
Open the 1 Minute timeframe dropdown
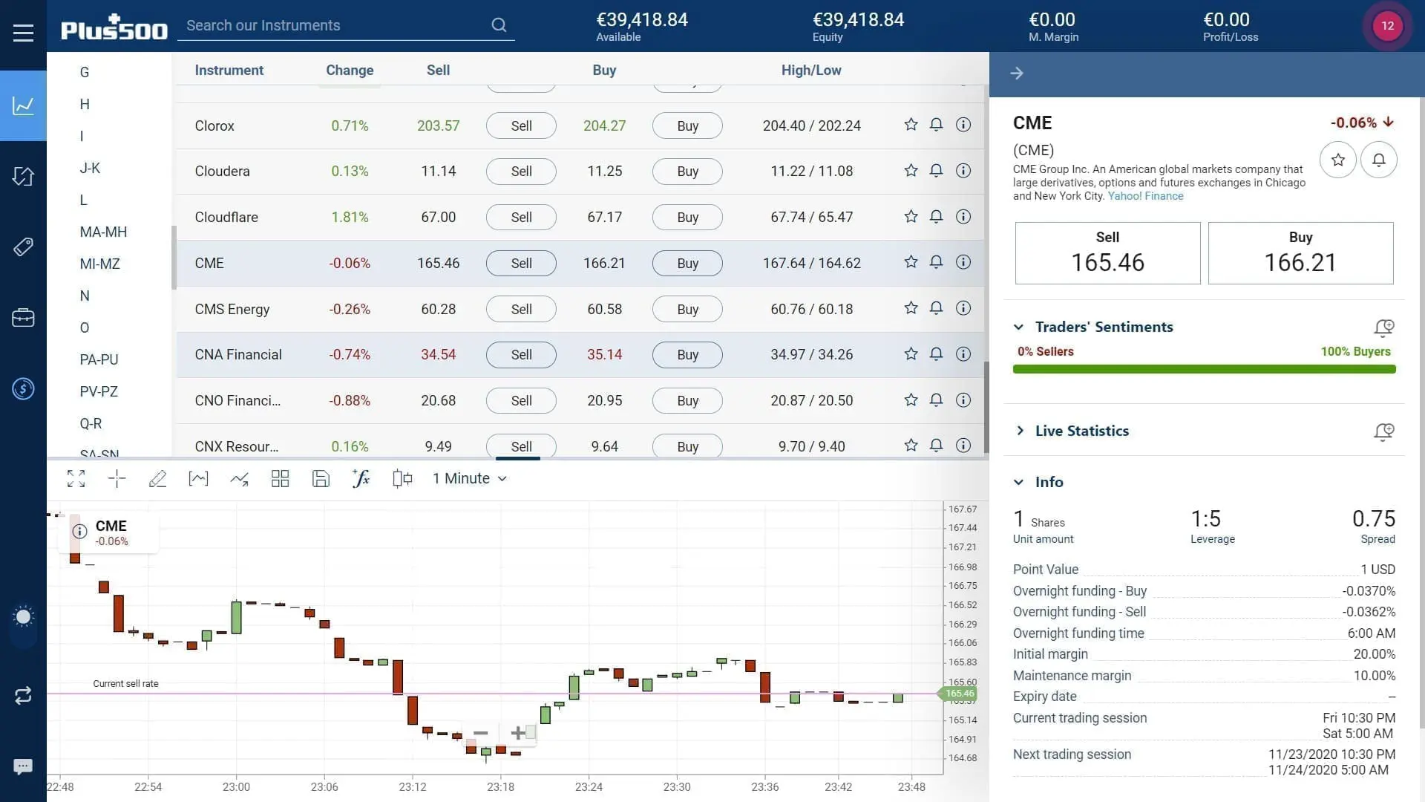470,479
